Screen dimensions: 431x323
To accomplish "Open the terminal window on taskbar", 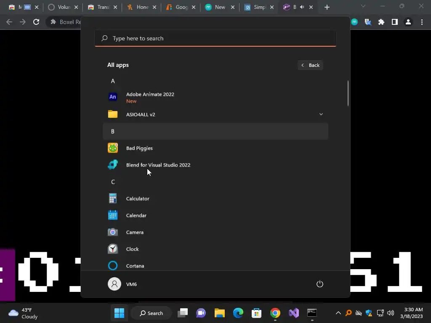I will pyautogui.click(x=312, y=313).
